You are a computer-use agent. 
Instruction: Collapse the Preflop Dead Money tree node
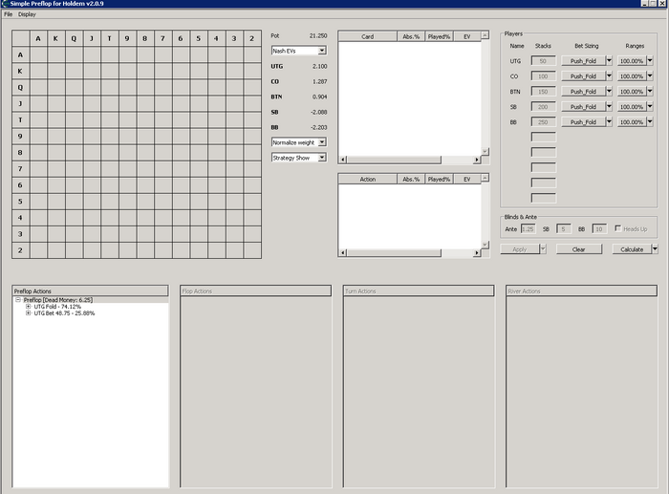point(18,300)
